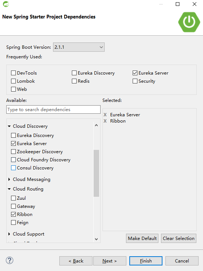Remove Ribbon using its X icon
The width and height of the screenshot is (203, 271).
tap(105, 121)
